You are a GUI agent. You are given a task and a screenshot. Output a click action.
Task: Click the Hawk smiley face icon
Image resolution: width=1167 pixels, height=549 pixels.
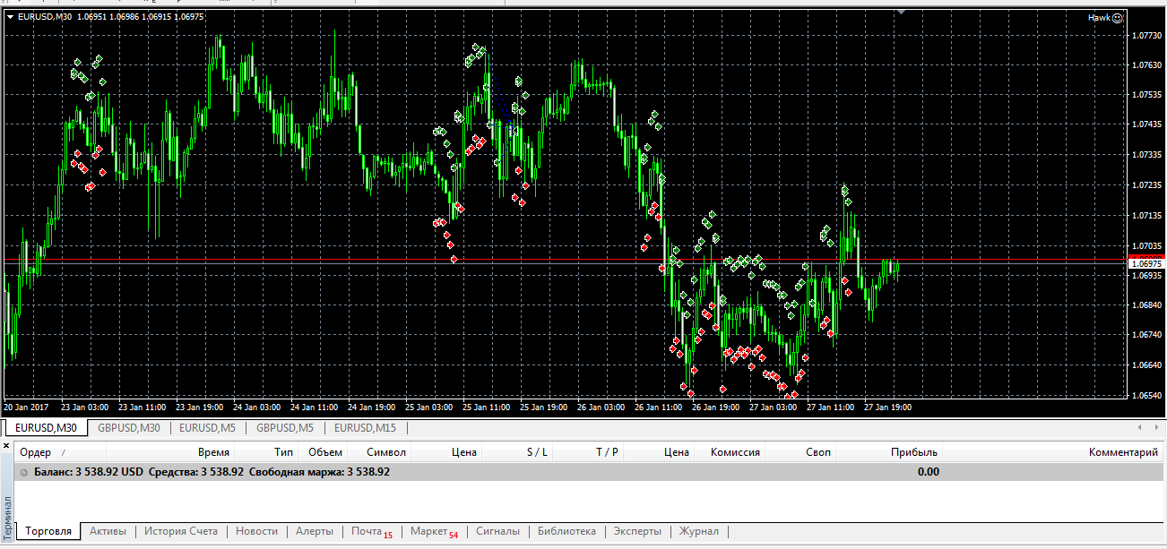1117,17
